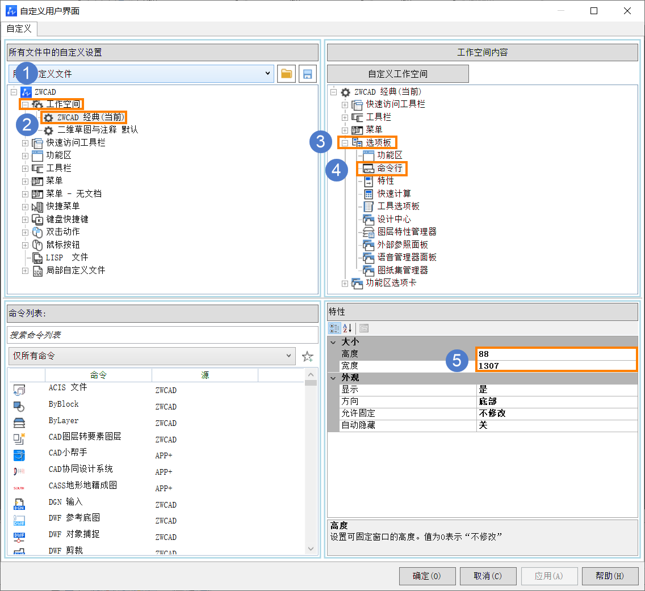This screenshot has height=591, width=645.
Task: Open the 仅所有命令 filter dropdown
Action: pos(289,356)
